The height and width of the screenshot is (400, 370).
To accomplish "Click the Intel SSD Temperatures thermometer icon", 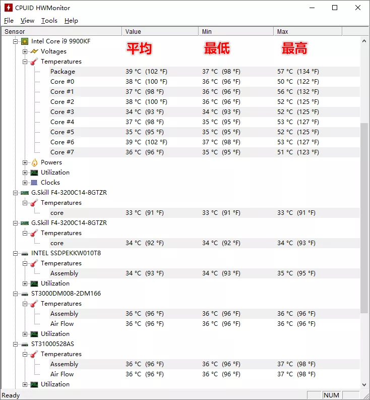I will [34, 263].
